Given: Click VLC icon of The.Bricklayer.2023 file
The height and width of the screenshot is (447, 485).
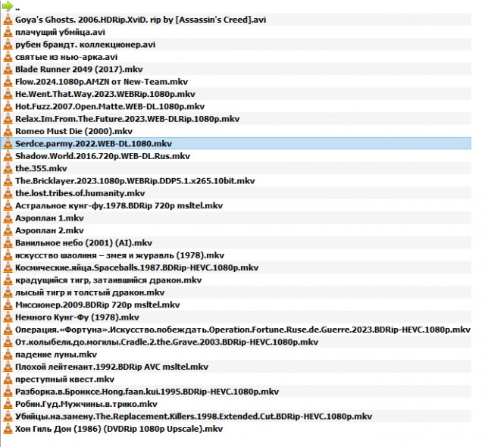Looking at the screenshot, I should pos(8,180).
